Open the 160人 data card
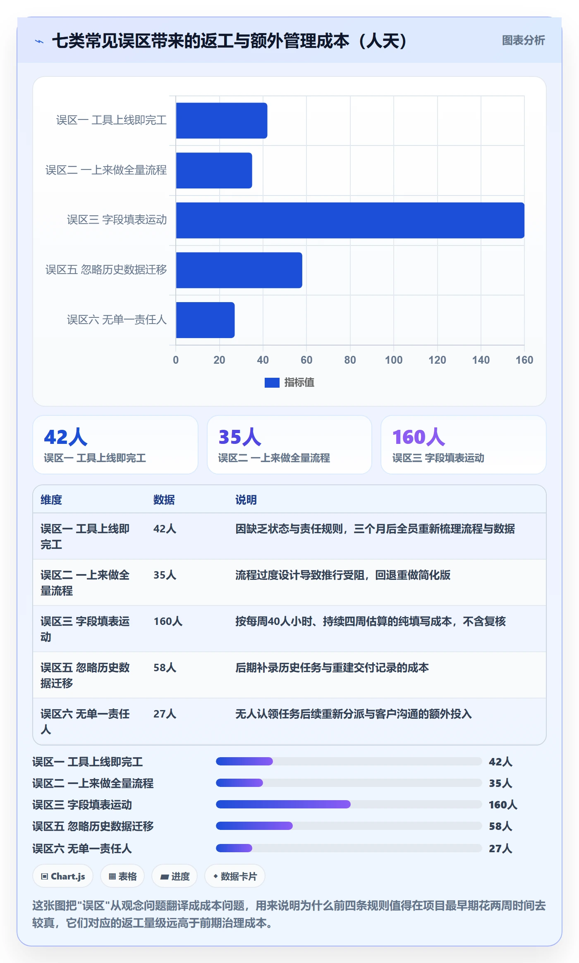Screen dimensions: 579x963 464,445
